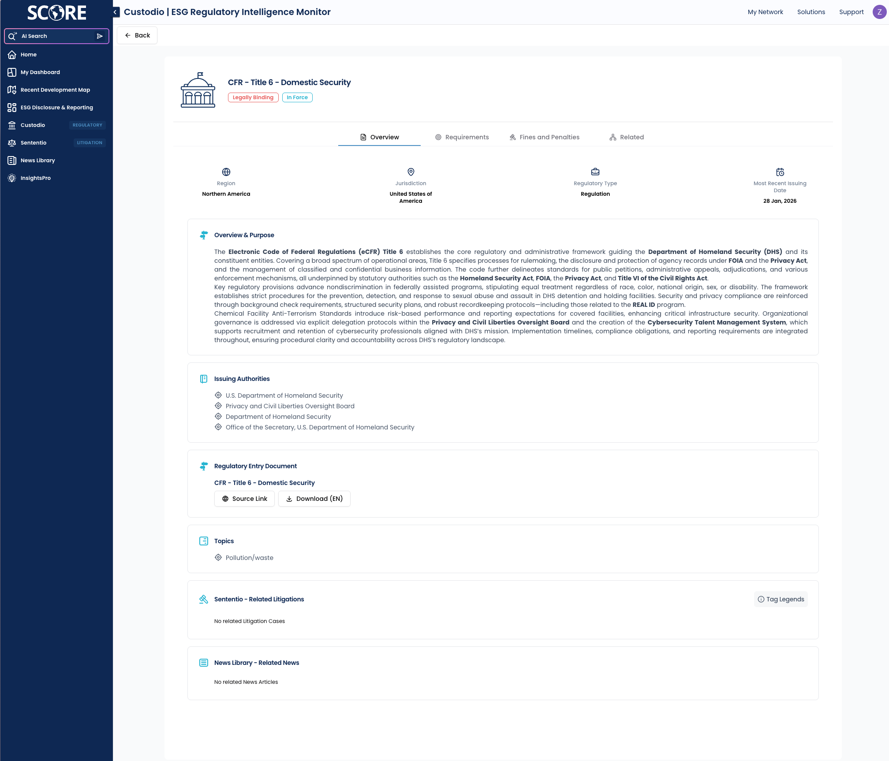Click the AI Search send arrow icon
Image resolution: width=889 pixels, height=761 pixels.
tap(100, 36)
